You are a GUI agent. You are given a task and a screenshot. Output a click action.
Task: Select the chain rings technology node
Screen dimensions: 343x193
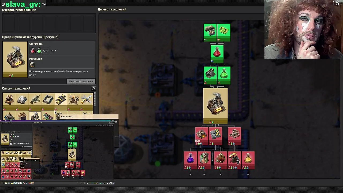click(234, 136)
